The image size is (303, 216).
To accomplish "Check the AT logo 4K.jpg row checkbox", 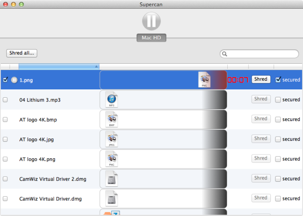I will [x=5, y=139].
